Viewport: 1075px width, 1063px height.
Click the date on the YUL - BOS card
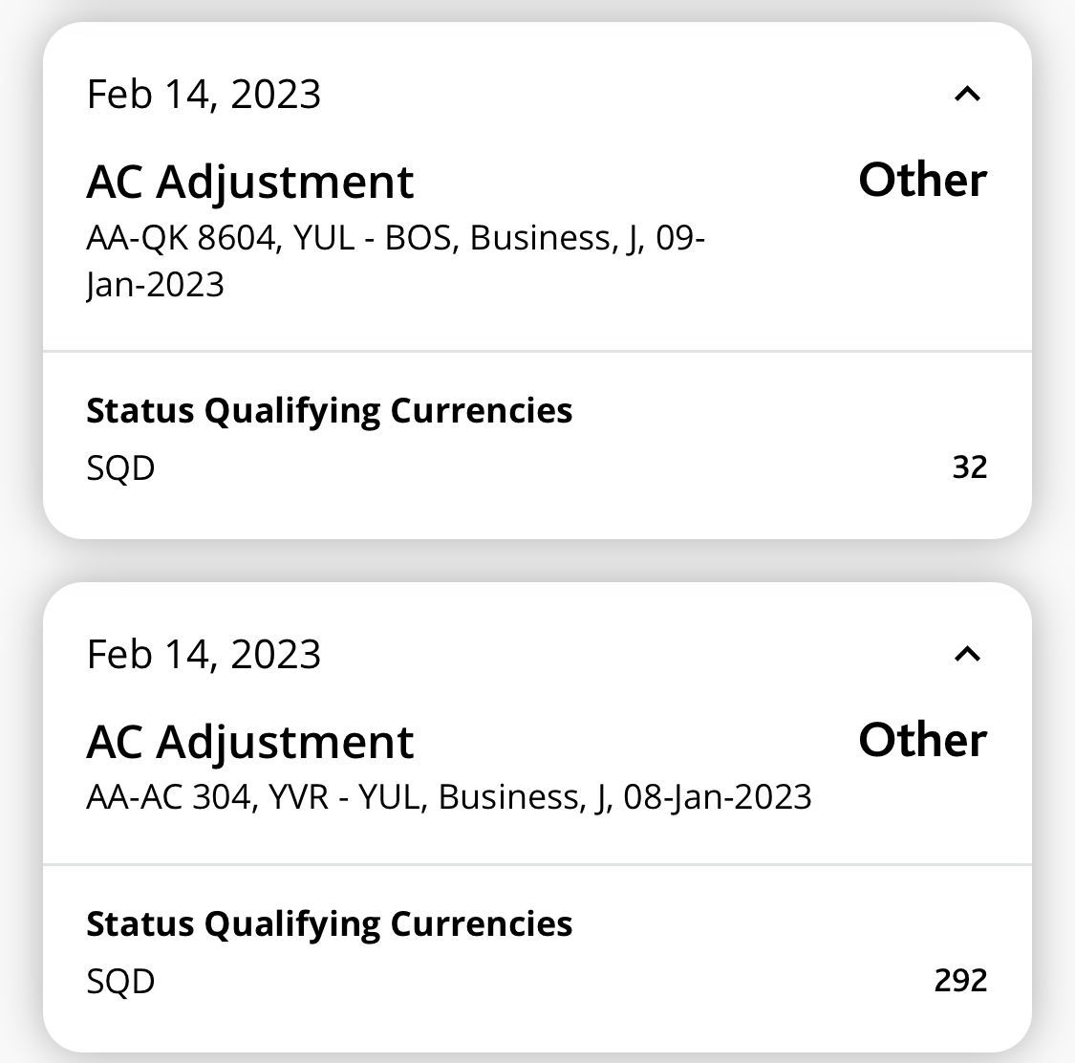pyautogui.click(x=204, y=94)
